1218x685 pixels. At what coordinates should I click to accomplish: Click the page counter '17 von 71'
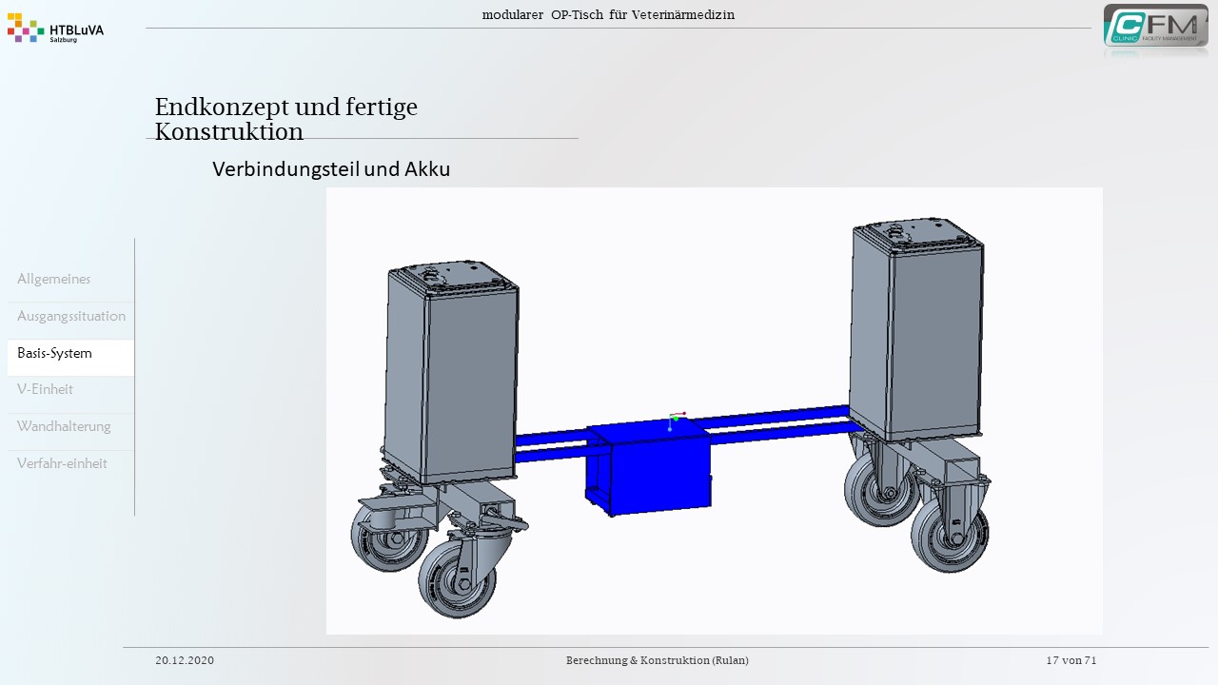pyautogui.click(x=1071, y=660)
